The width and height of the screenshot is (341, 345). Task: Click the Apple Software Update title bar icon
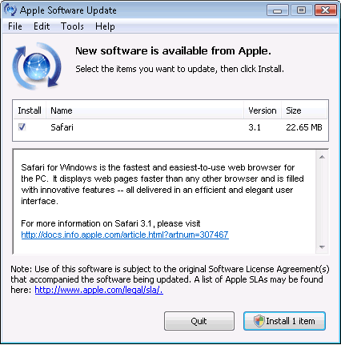pos(10,10)
